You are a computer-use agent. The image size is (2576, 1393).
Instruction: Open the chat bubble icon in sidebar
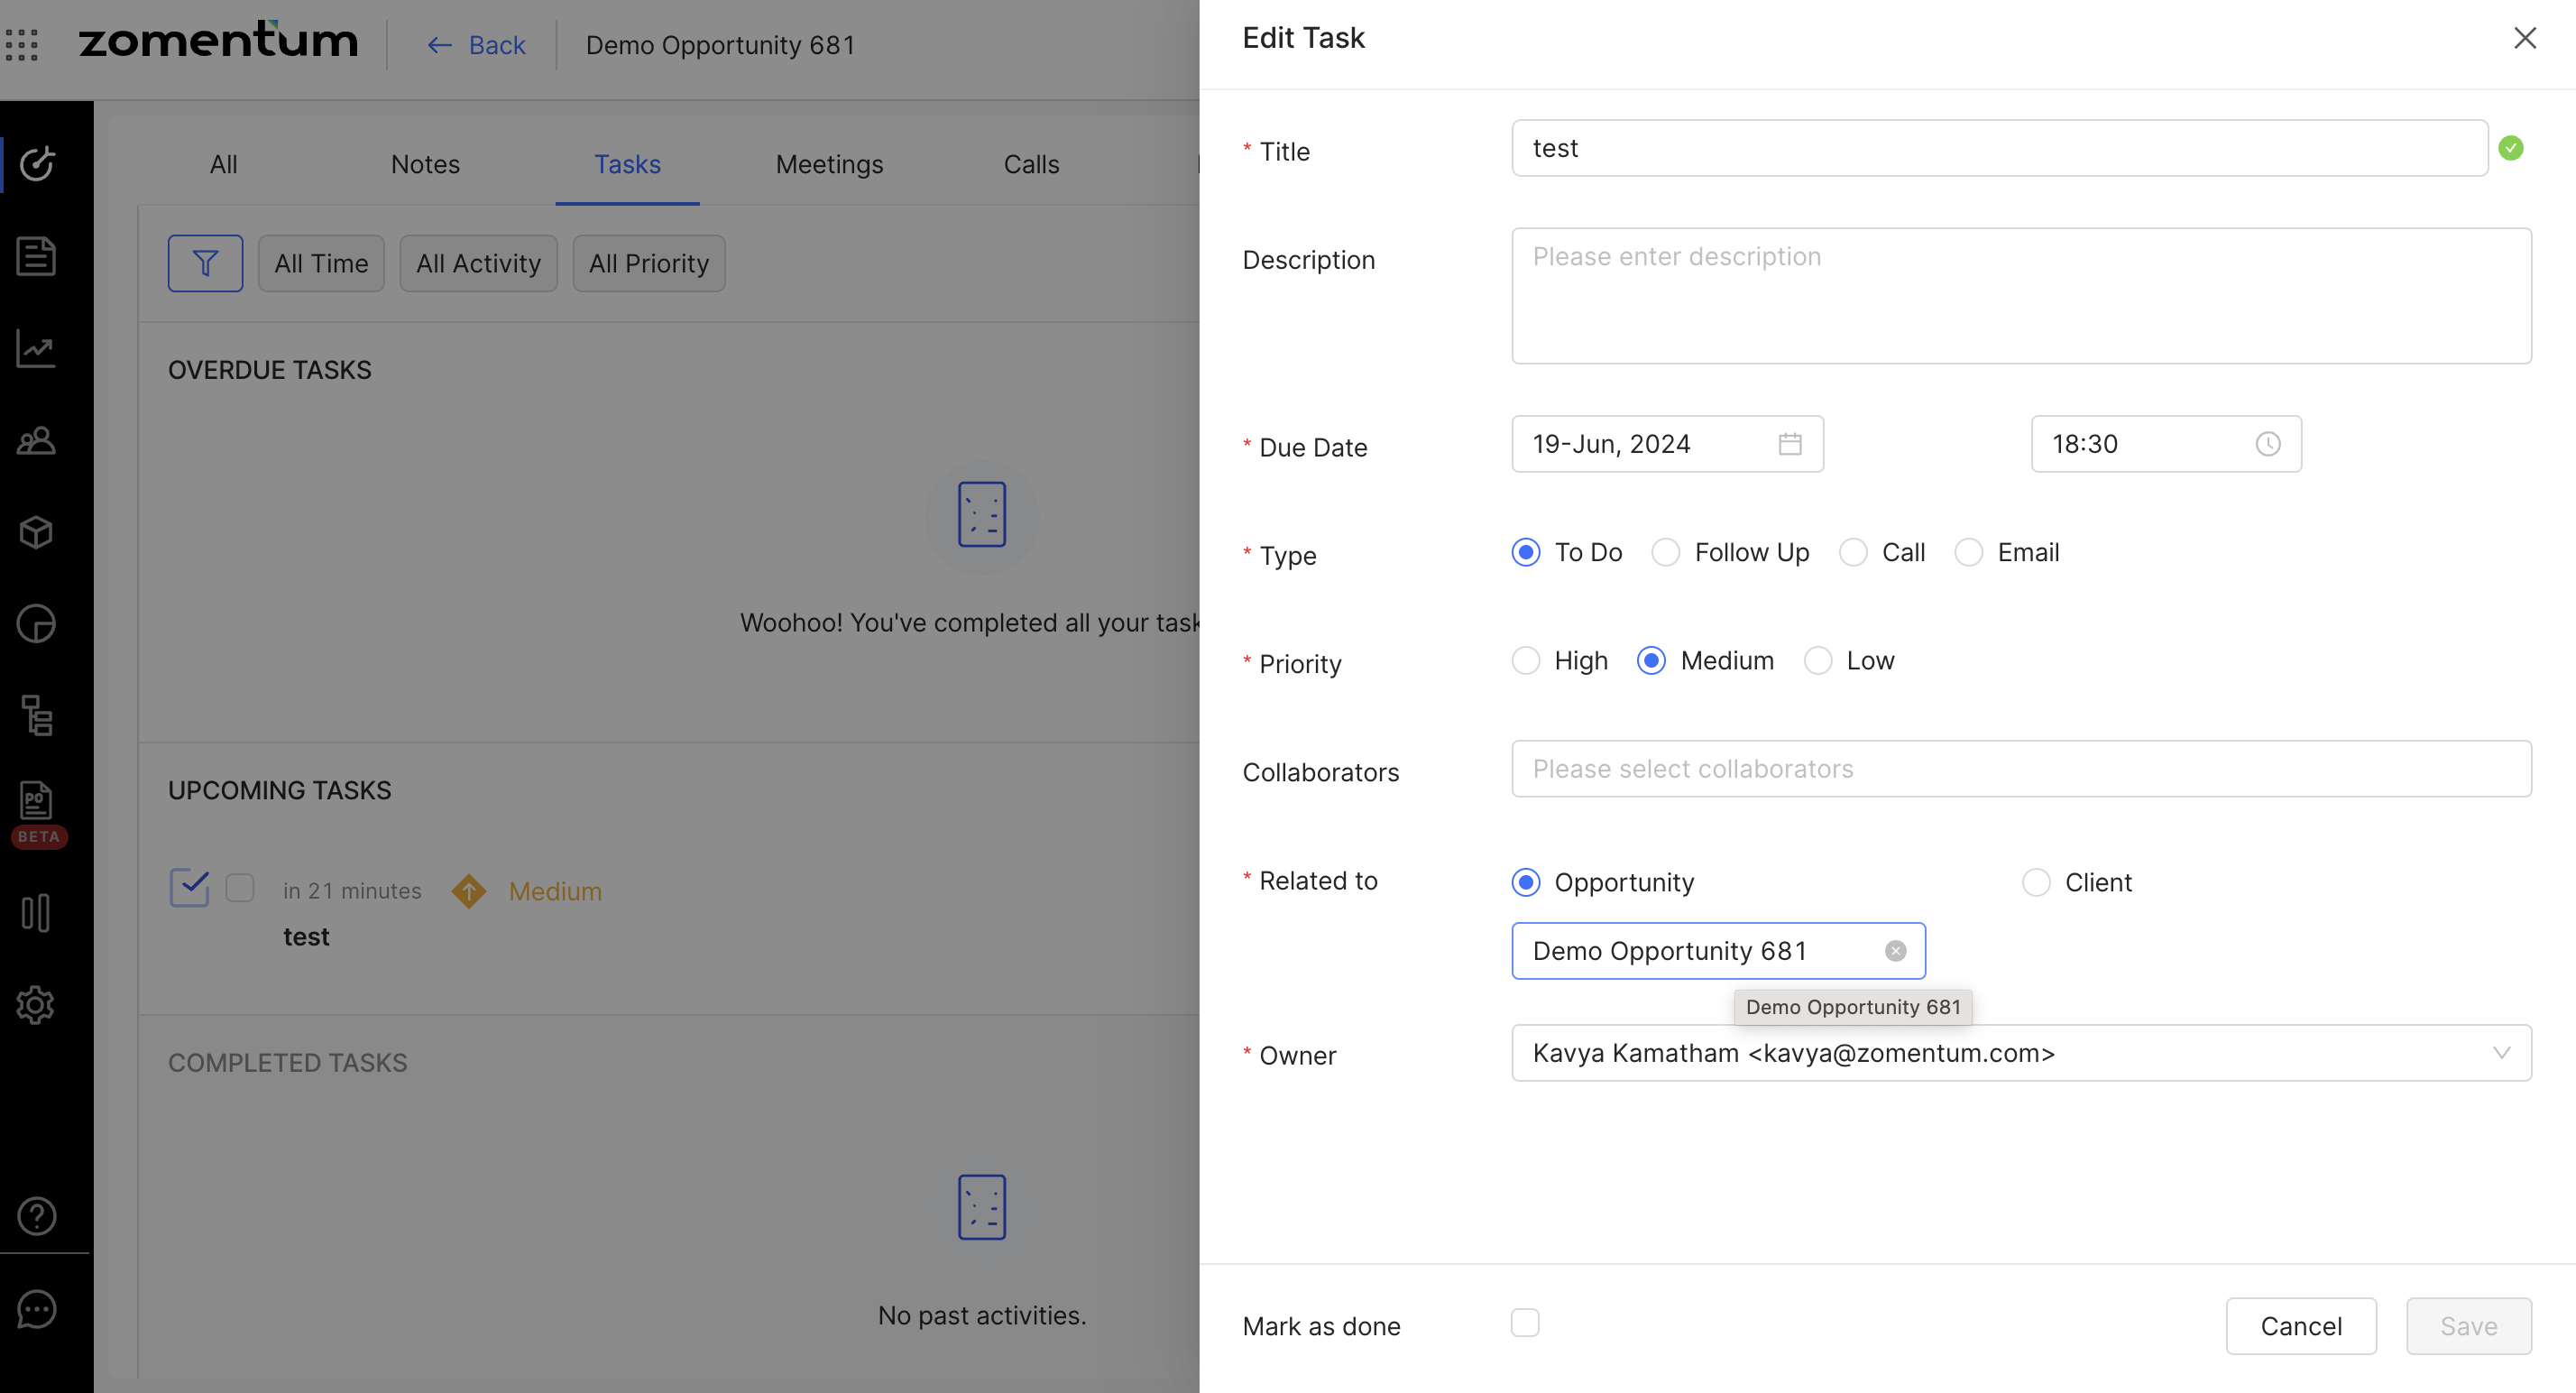coord(36,1309)
